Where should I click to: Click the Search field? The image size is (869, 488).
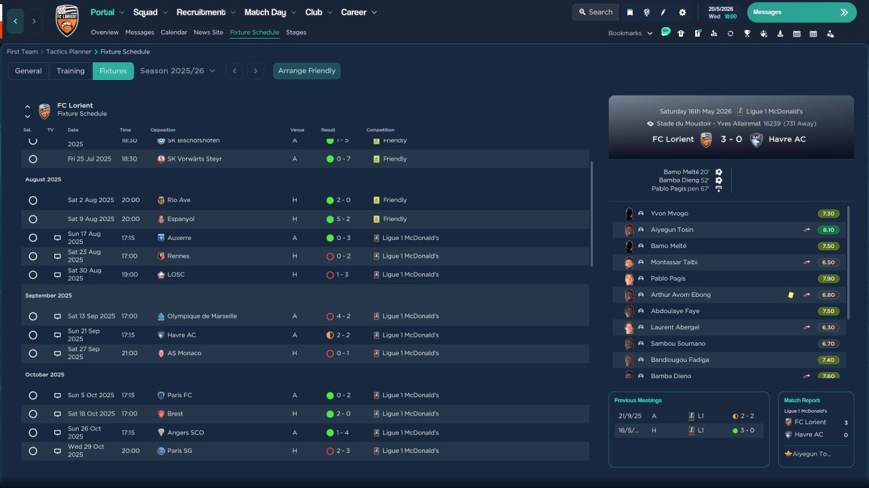595,12
